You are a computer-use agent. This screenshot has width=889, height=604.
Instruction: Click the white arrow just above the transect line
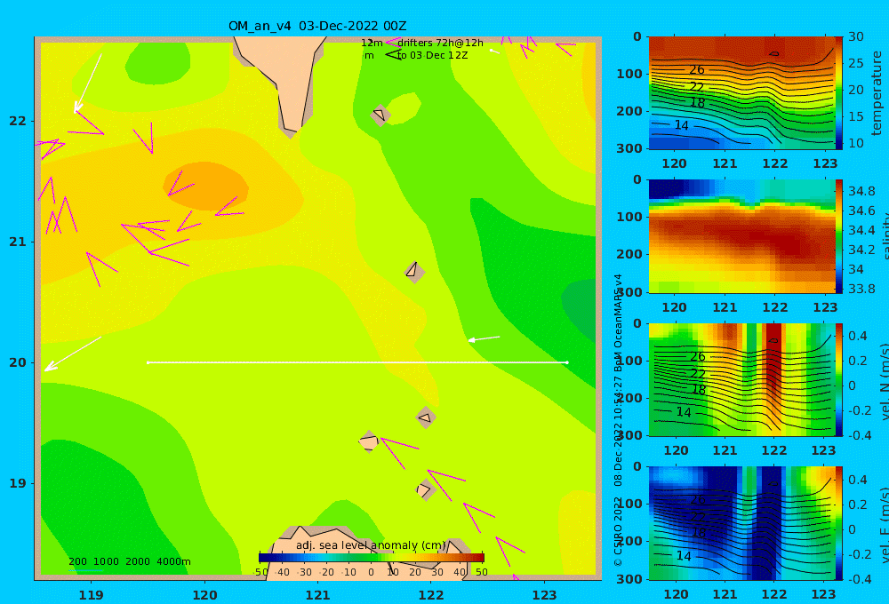pyautogui.click(x=484, y=338)
